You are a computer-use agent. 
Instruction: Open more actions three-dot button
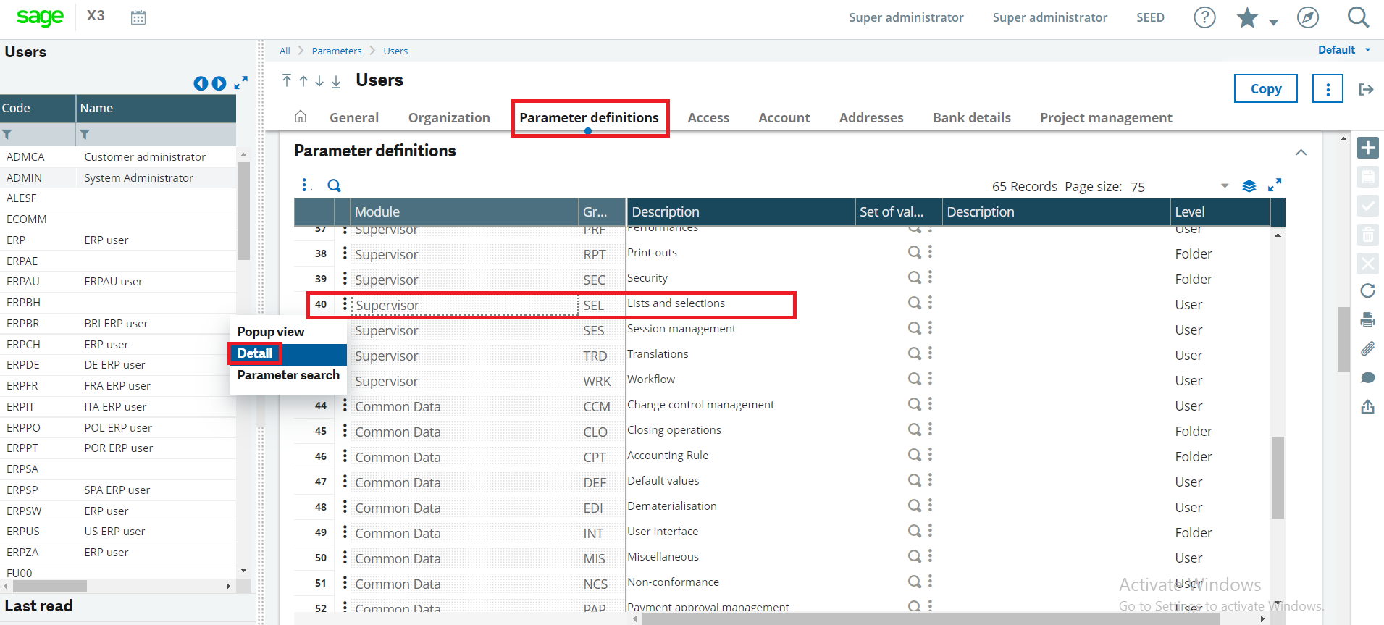tap(1328, 89)
